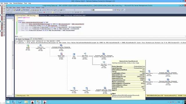The image size is (186, 104).
Task: Select the Merge Join operator icon
Action: (40, 45)
